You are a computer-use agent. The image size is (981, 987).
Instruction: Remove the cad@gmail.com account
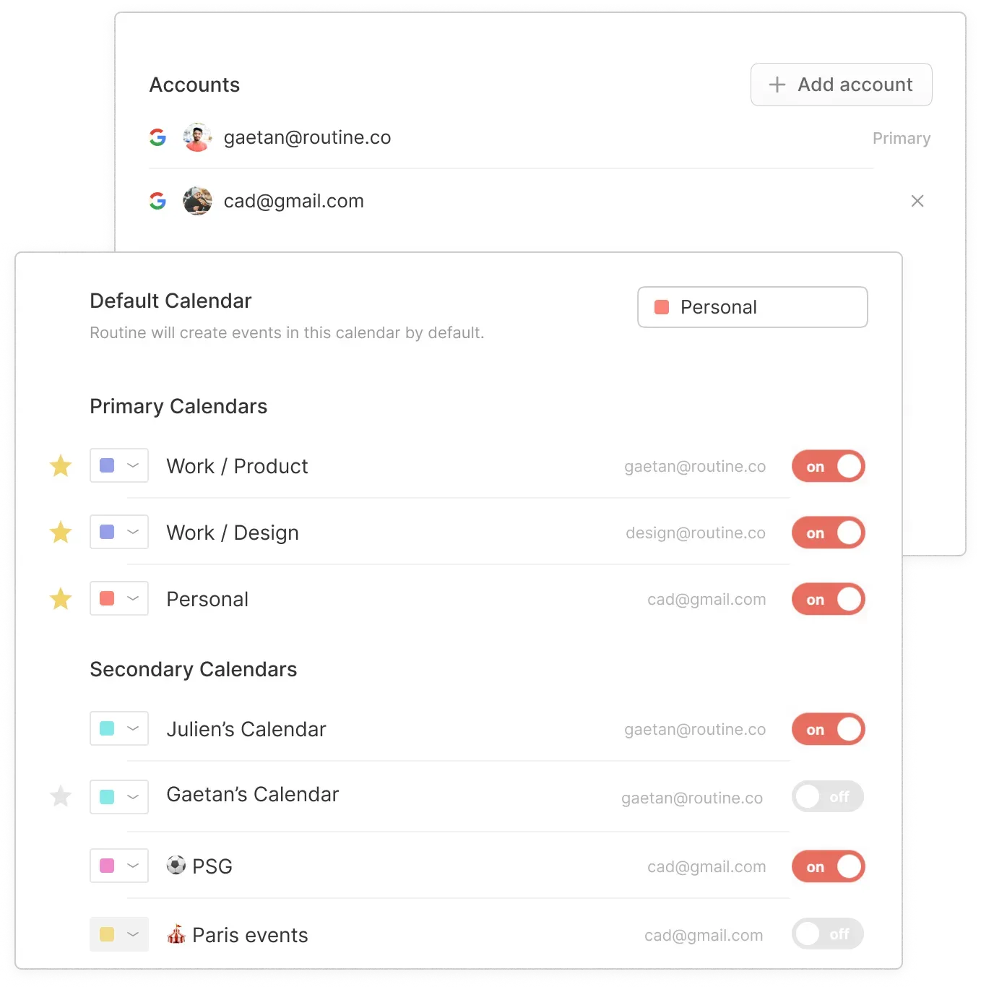[x=917, y=201]
